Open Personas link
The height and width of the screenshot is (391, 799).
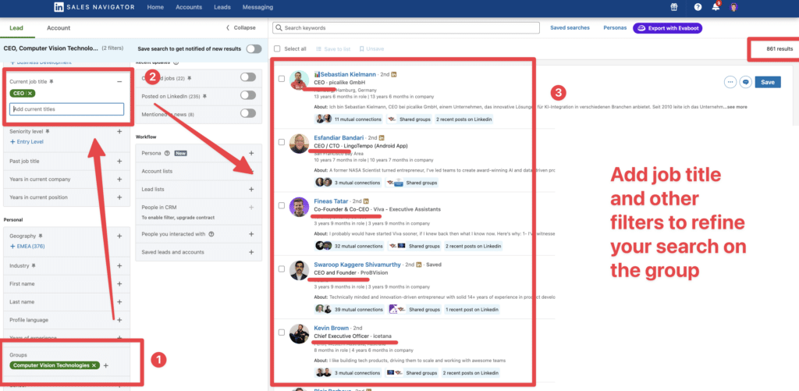615,28
